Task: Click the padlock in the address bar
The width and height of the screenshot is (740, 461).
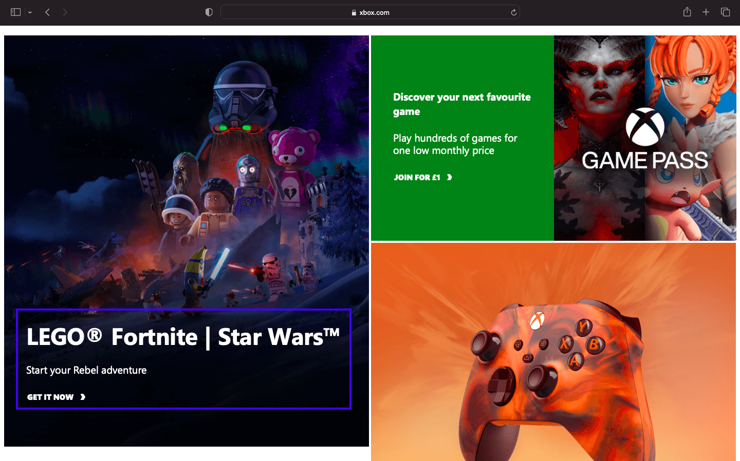Action: pos(353,12)
